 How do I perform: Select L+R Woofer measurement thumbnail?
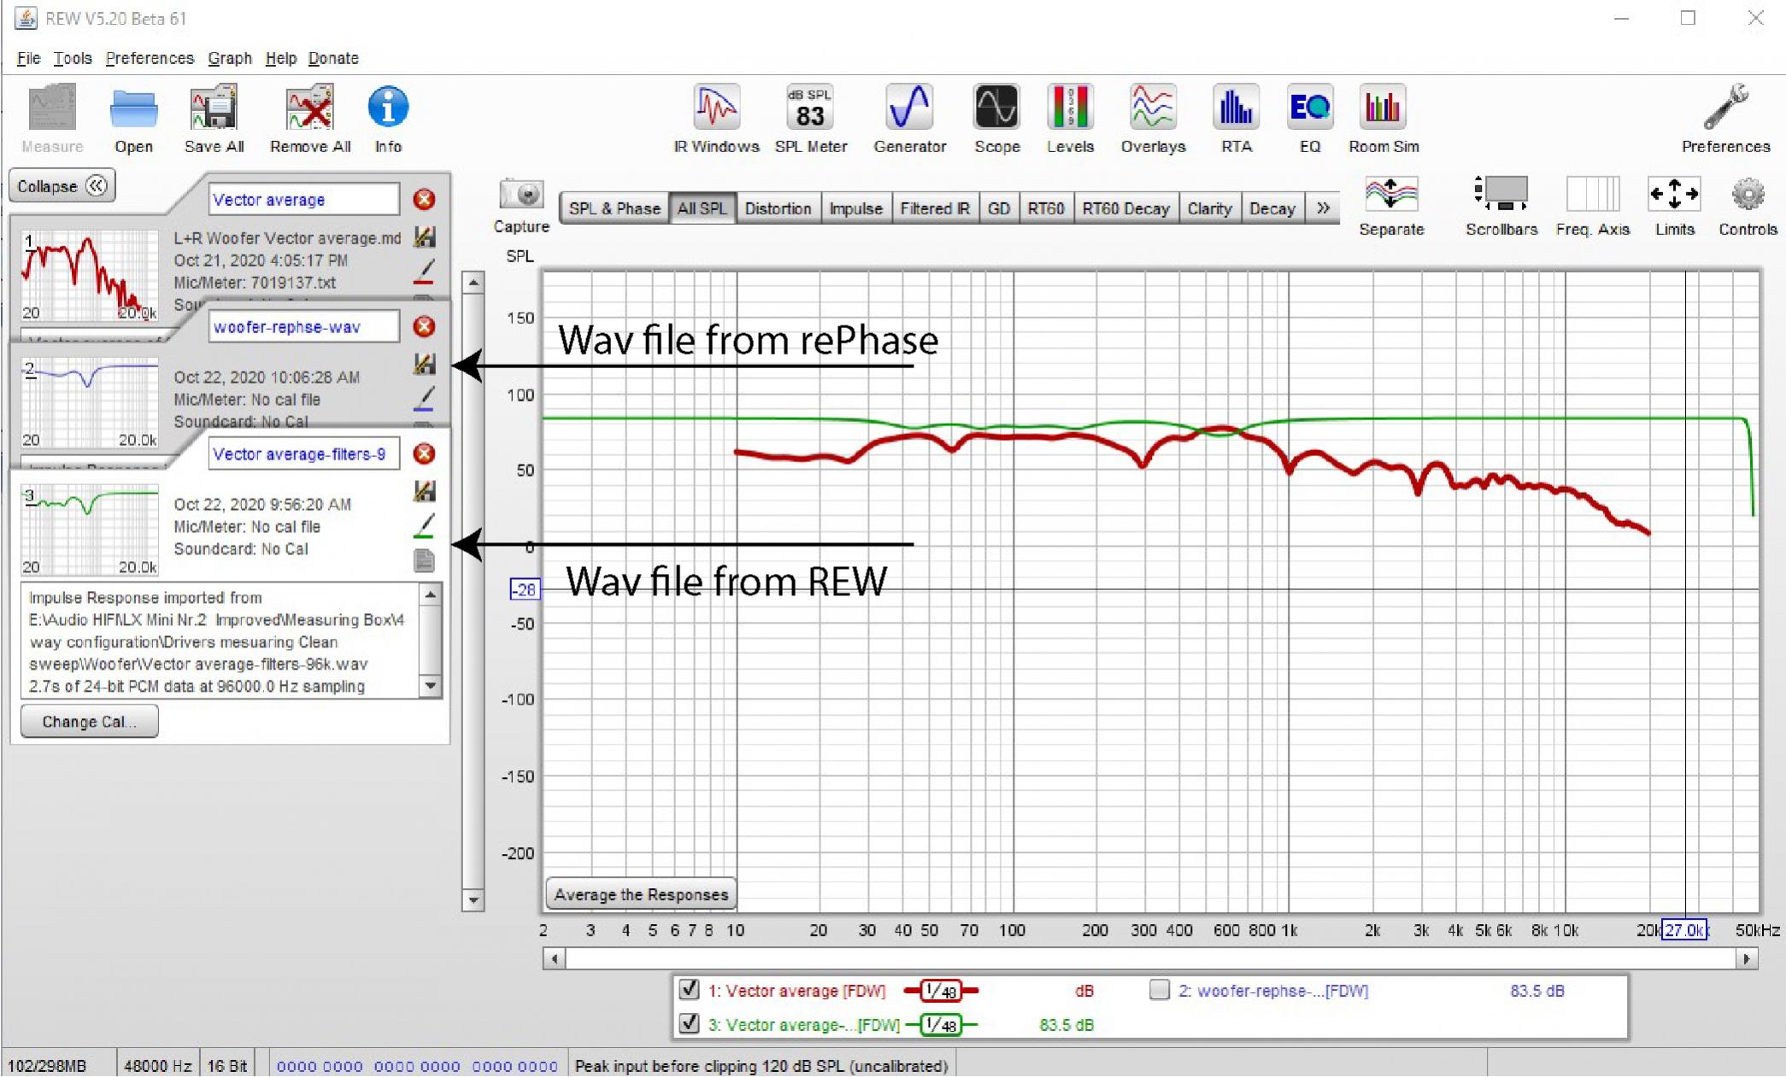90,275
